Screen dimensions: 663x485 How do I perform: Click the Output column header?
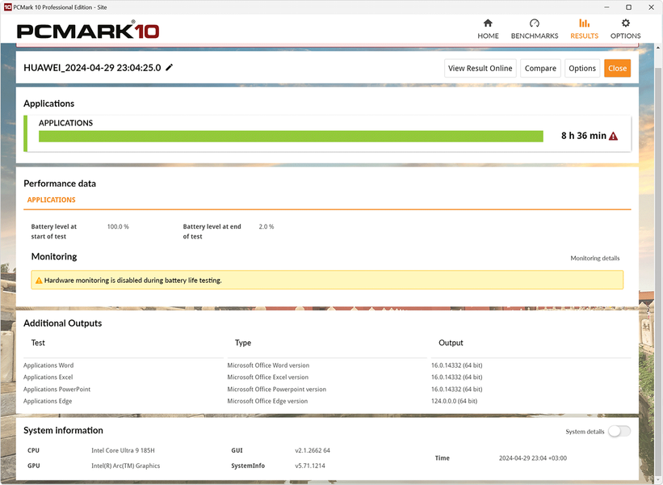pyautogui.click(x=451, y=343)
